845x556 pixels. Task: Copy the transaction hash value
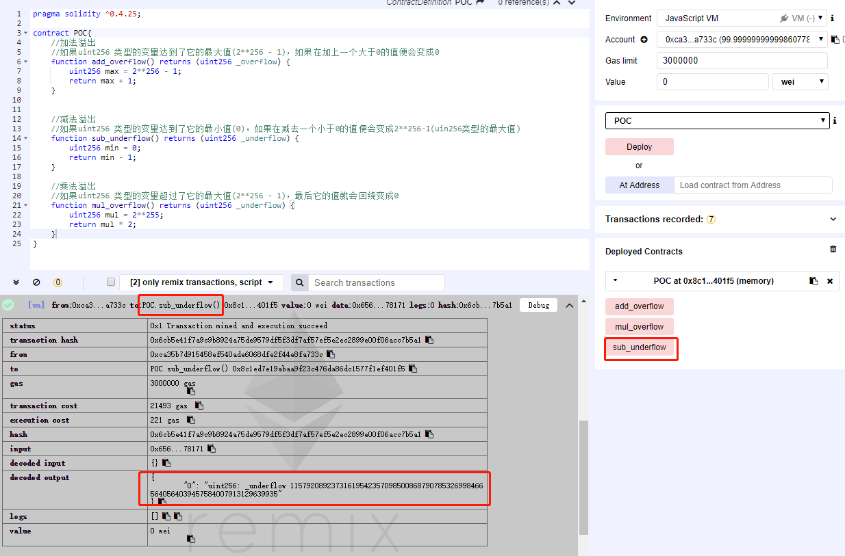(429, 340)
